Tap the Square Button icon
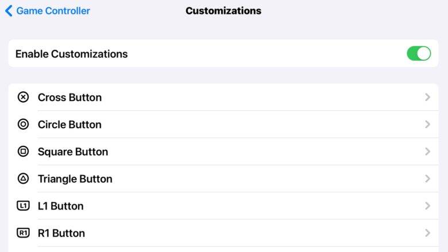Image resolution: width=448 pixels, height=252 pixels. (23, 152)
